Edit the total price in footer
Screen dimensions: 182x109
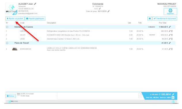click(x=173, y=94)
